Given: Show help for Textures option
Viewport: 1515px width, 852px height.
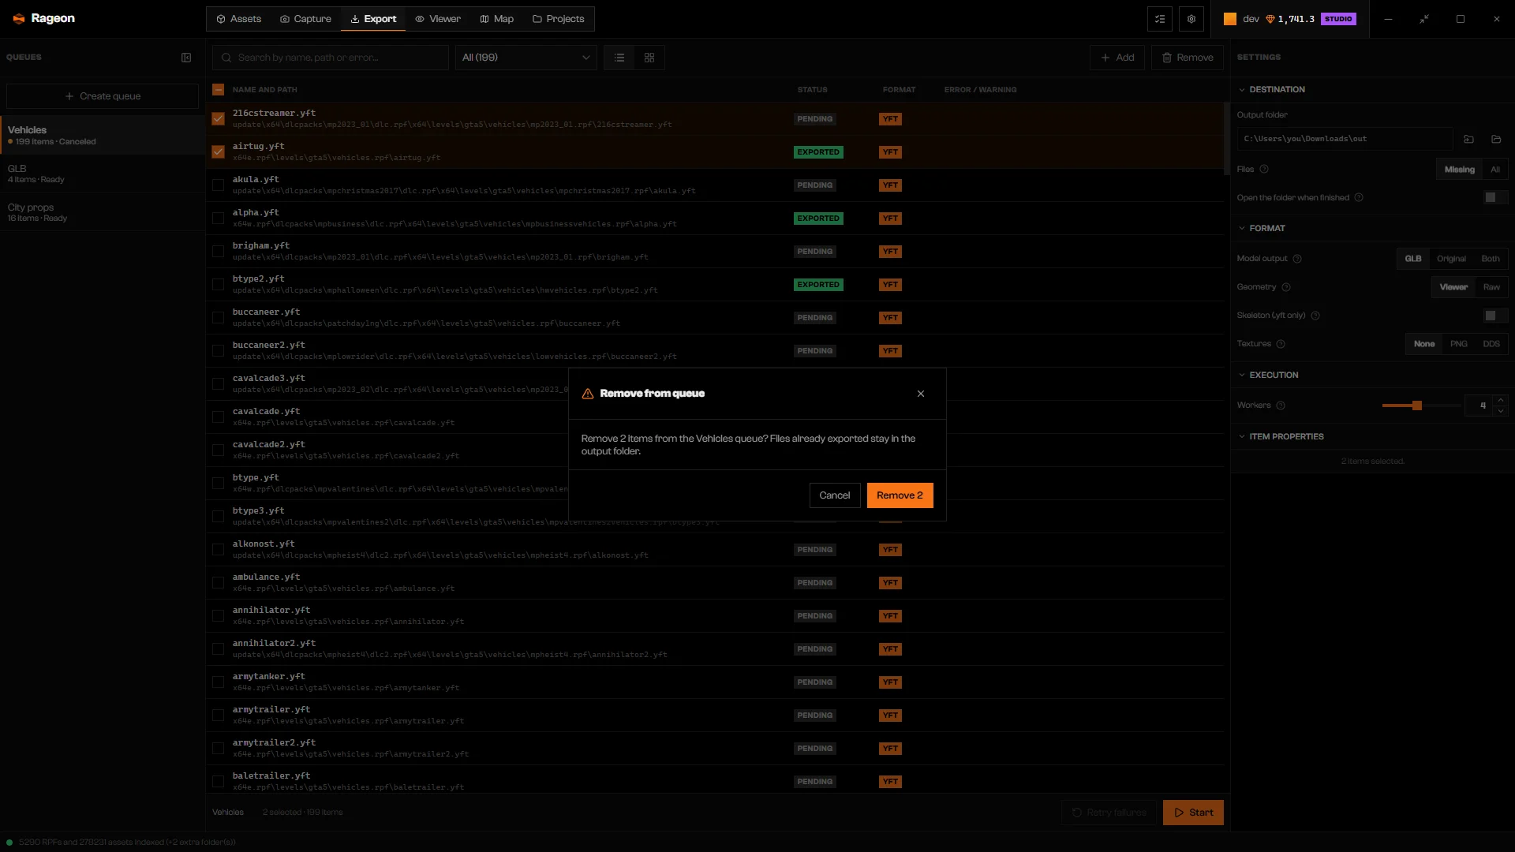Looking at the screenshot, I should pos(1281,344).
